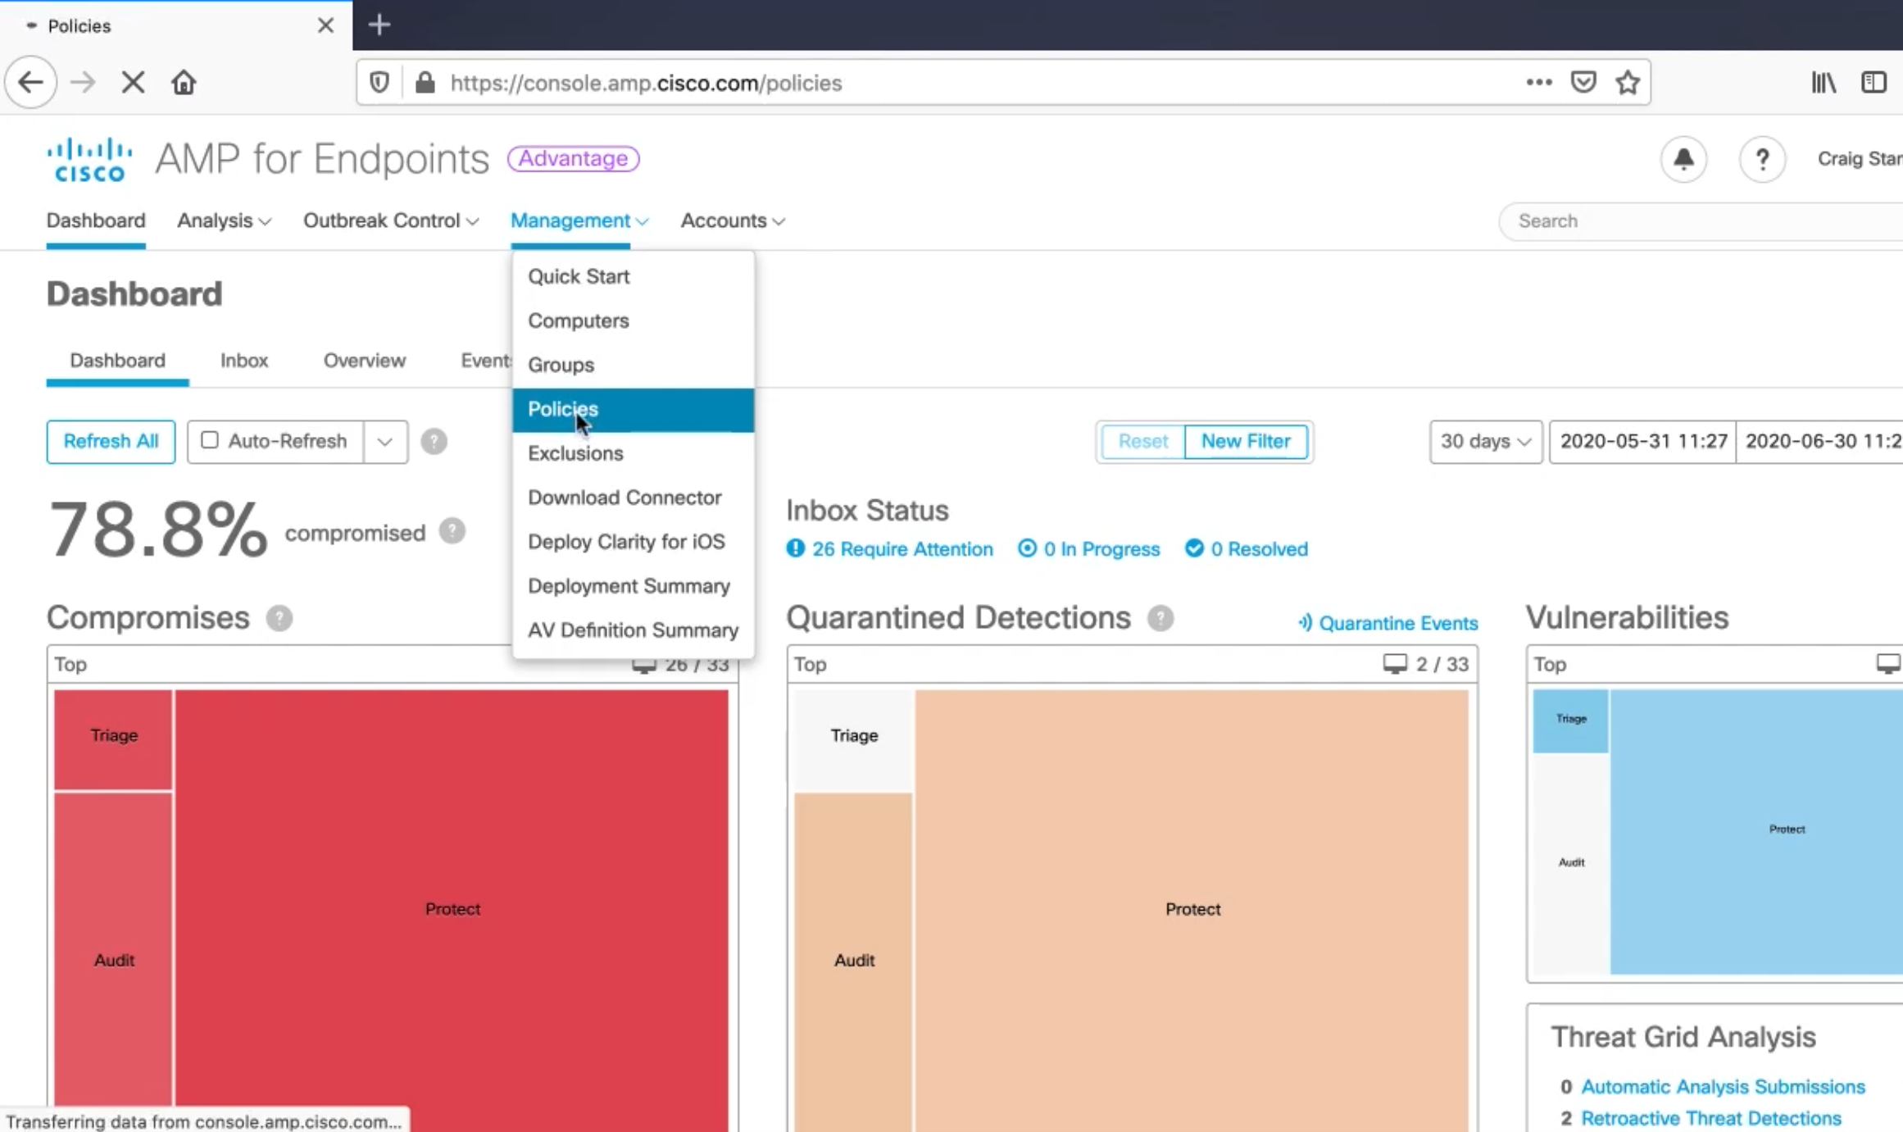Click the Search input field

click(x=1701, y=220)
